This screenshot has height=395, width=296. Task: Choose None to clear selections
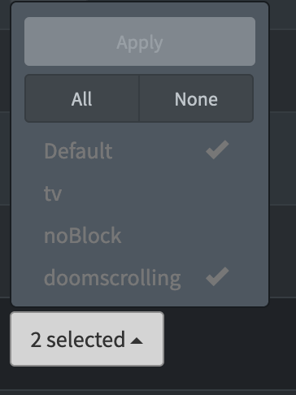(196, 98)
